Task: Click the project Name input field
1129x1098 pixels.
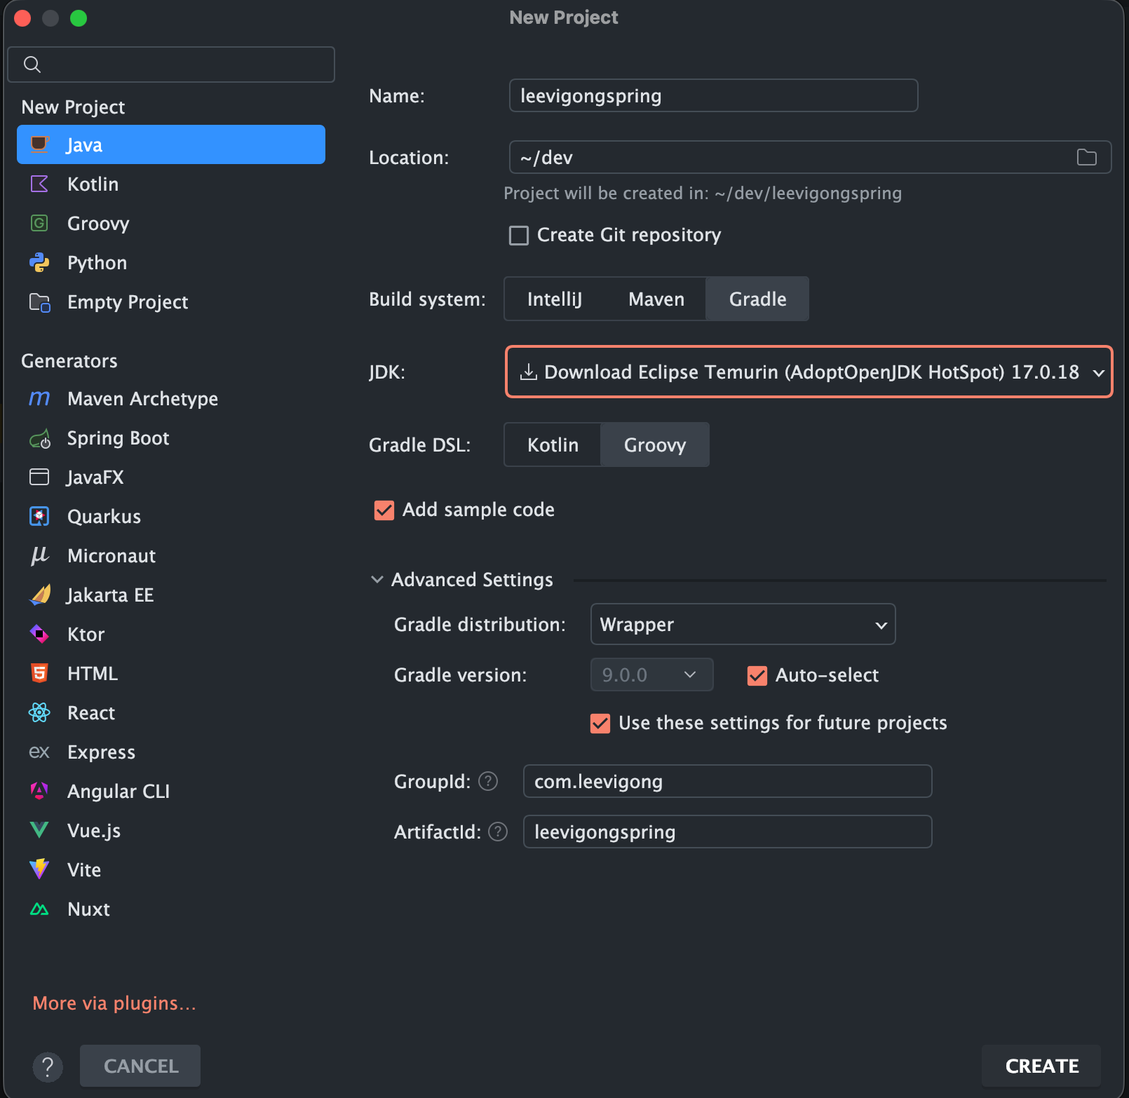Action: click(713, 95)
